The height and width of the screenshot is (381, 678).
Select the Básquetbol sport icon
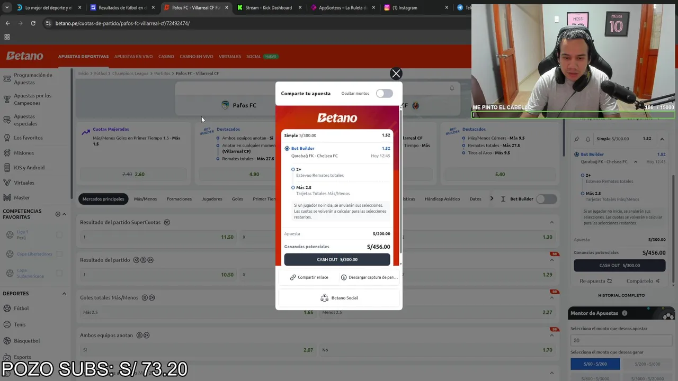[7, 341]
